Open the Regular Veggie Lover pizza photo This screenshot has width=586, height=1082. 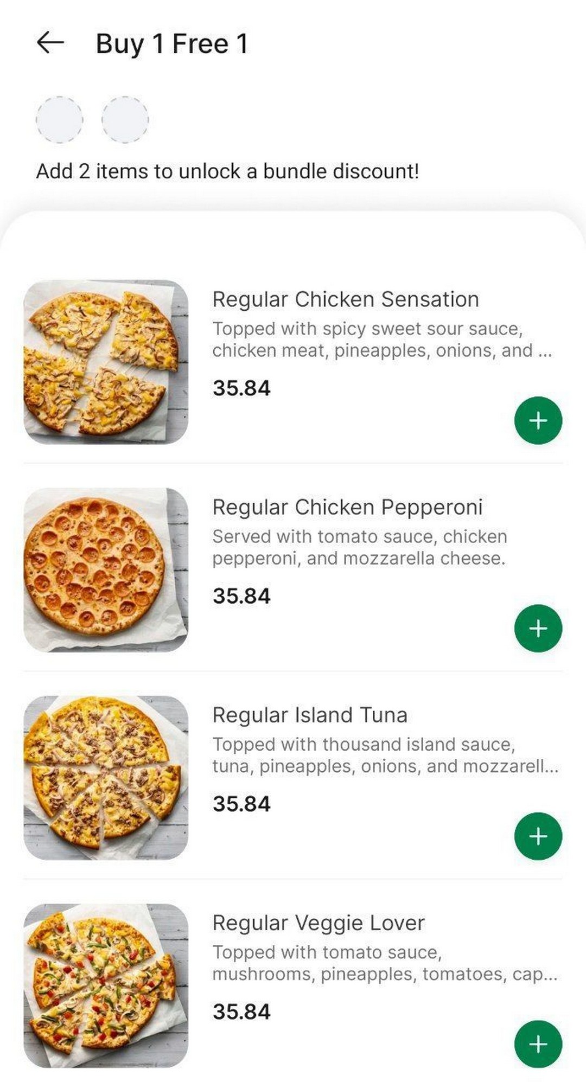pyautogui.click(x=106, y=985)
